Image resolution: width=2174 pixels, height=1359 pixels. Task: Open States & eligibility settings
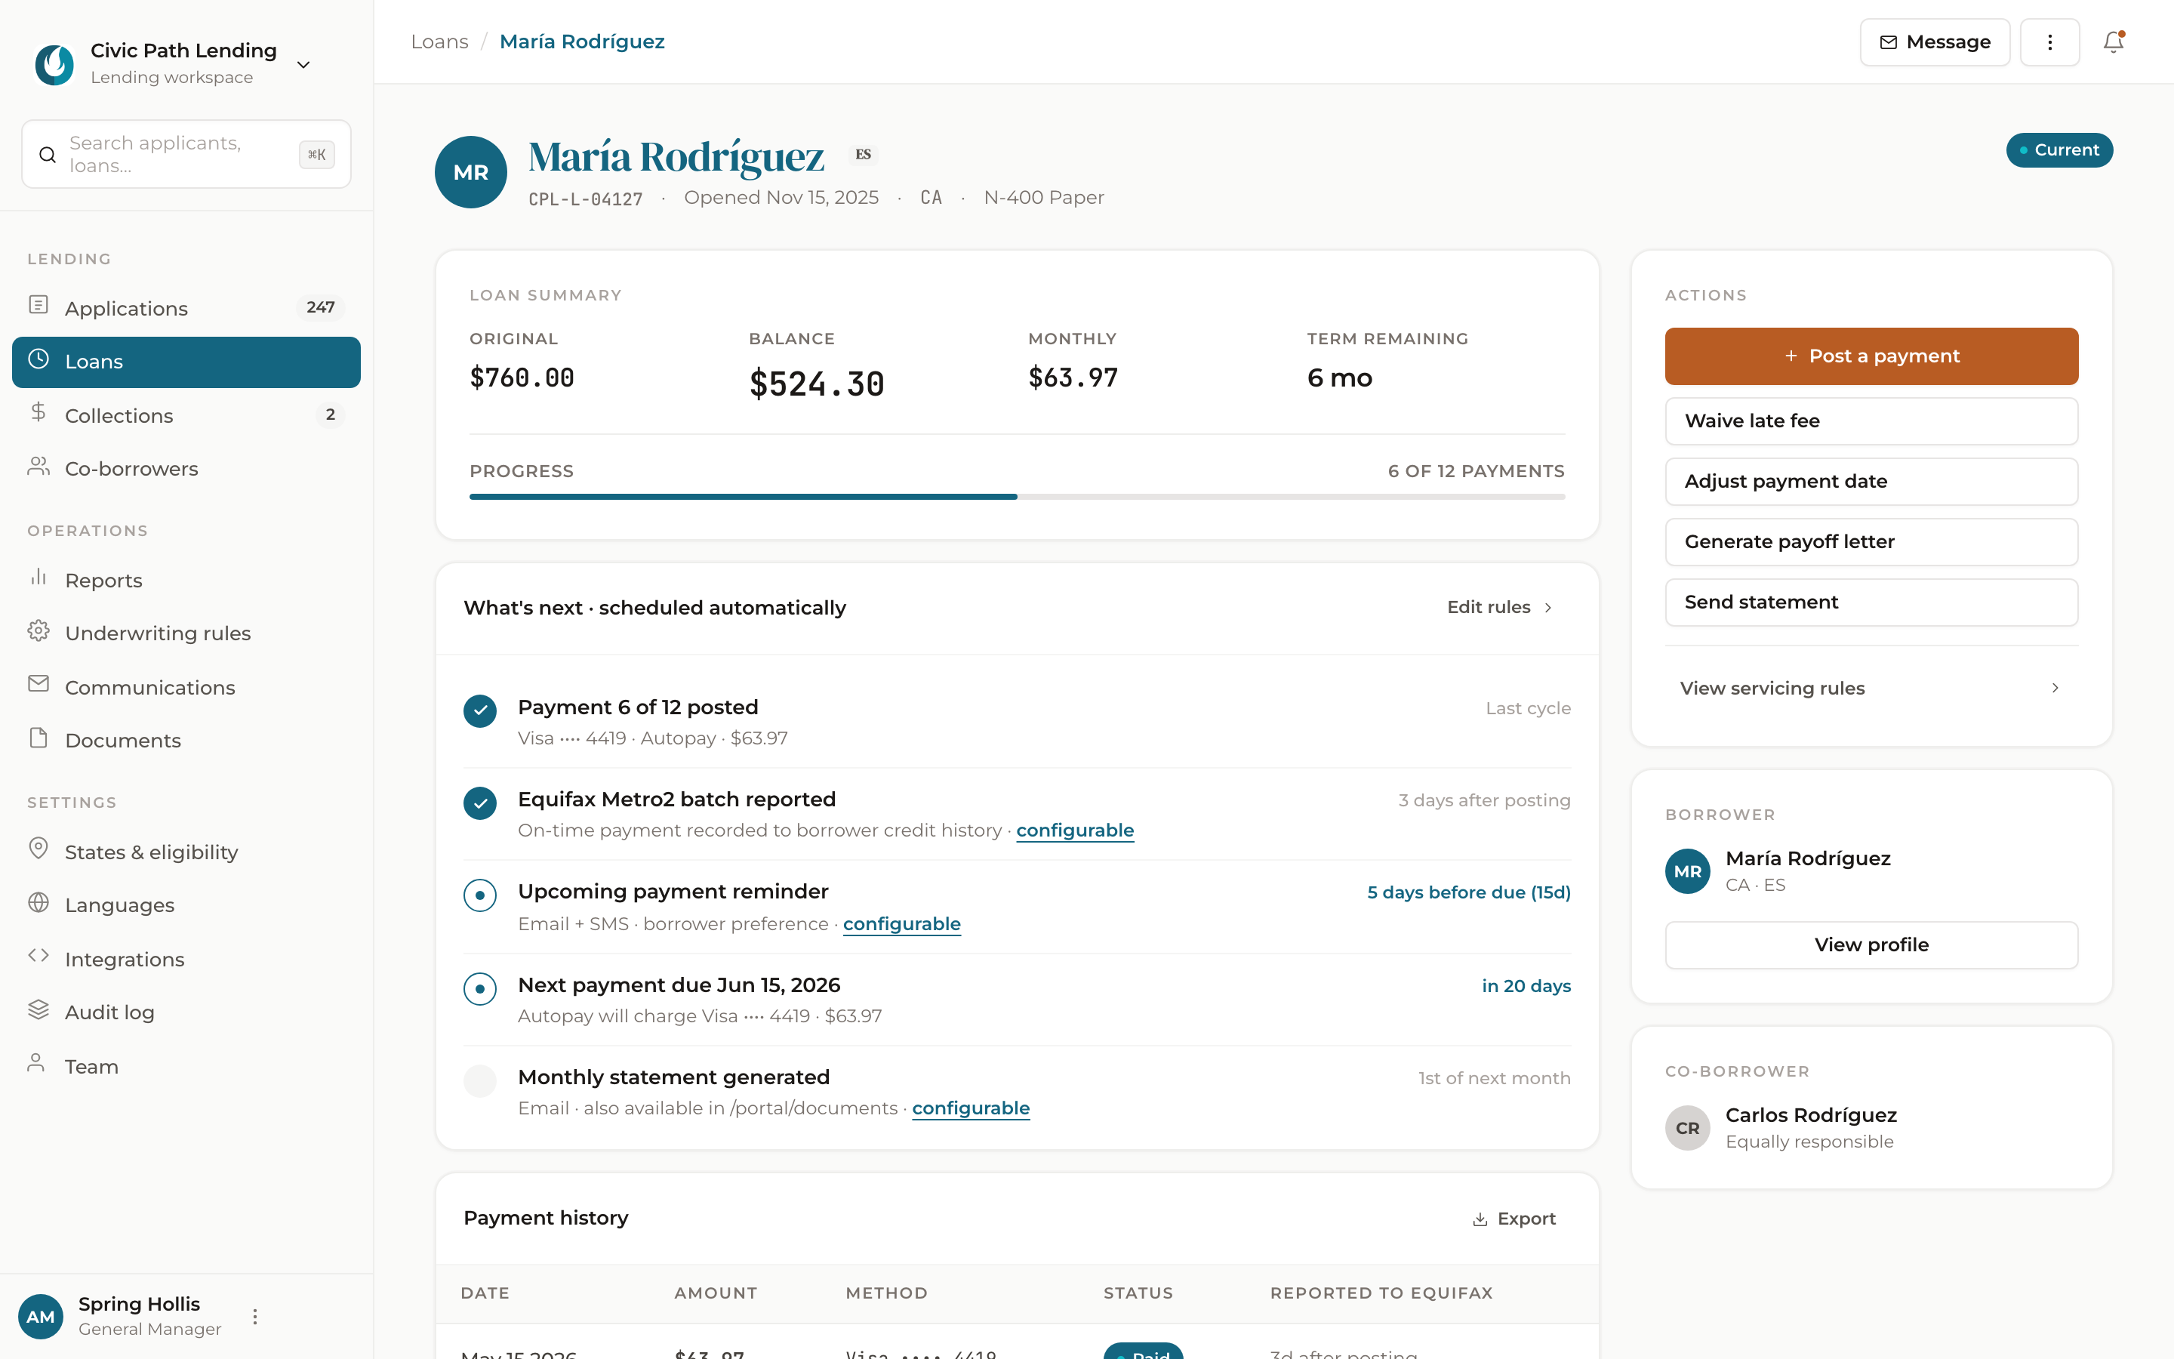[186, 851]
